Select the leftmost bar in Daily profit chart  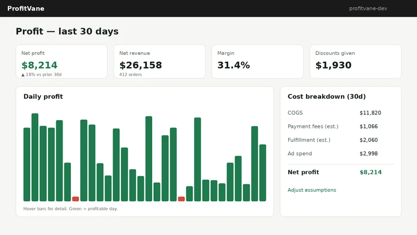pos(27,164)
